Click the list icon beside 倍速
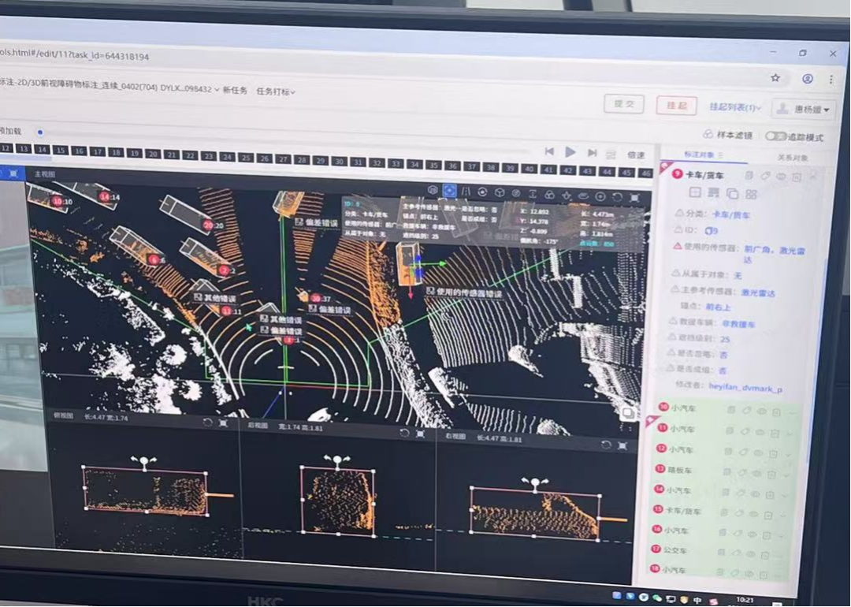 point(611,155)
